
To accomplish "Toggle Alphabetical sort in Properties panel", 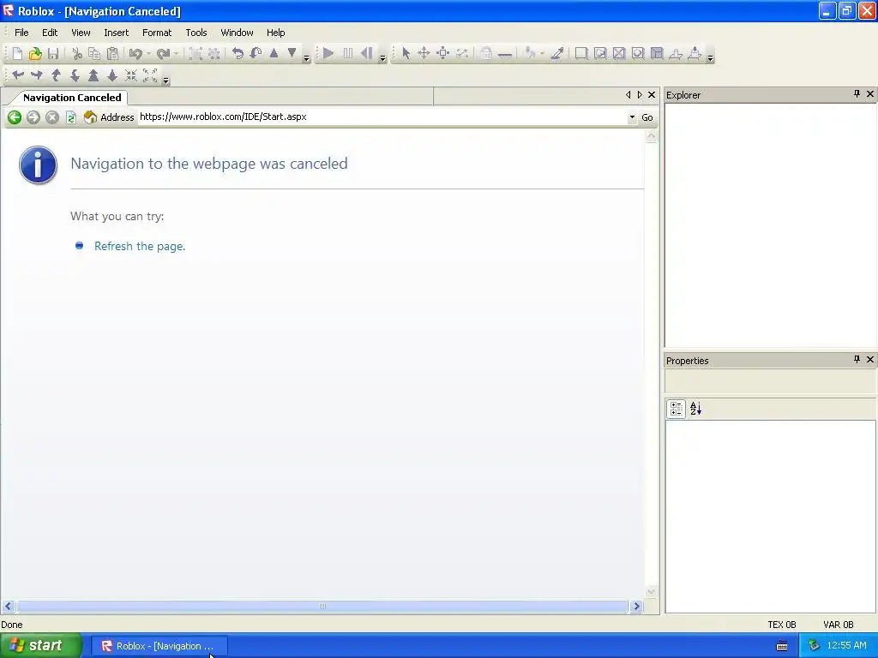I will tap(695, 409).
